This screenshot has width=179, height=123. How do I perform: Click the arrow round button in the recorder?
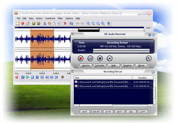pyautogui.click(x=149, y=58)
